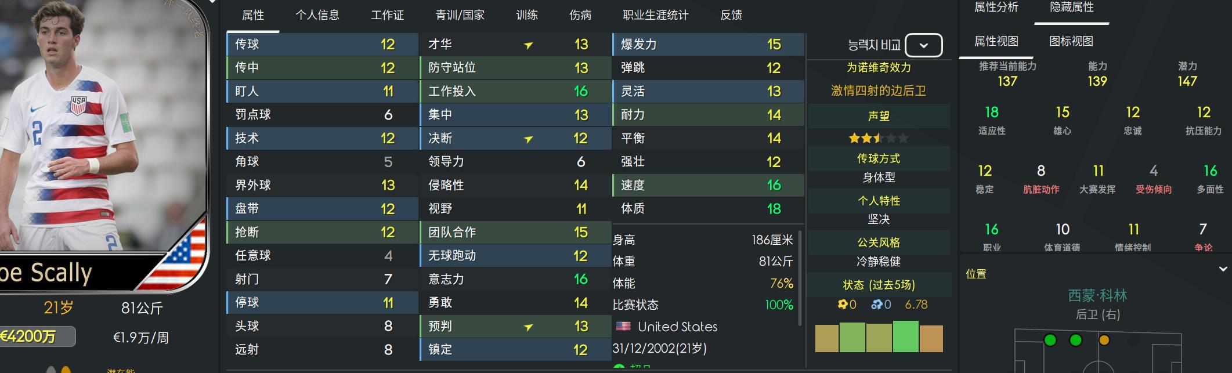1232x373 pixels.
Task: Open the 西蒙·科林 link
Action: coord(1097,296)
